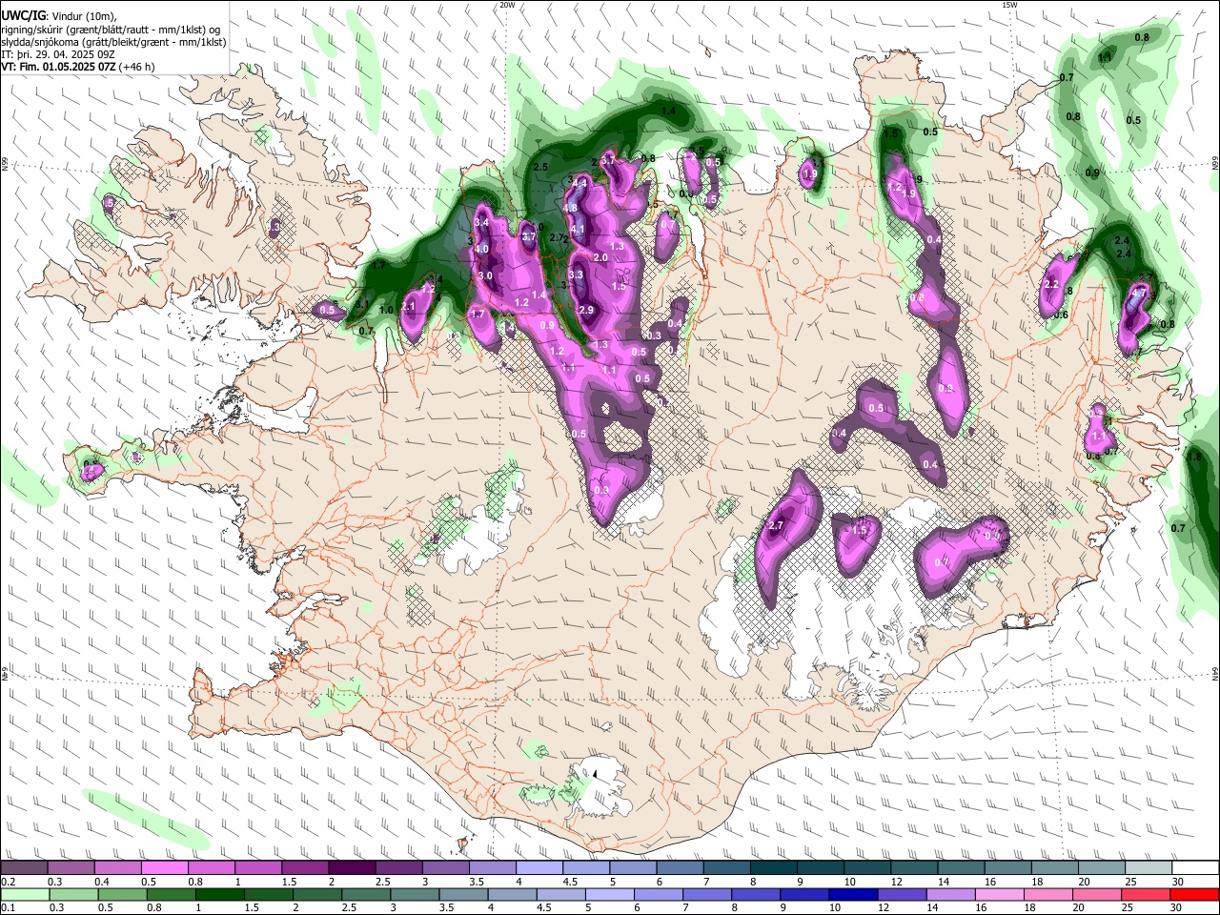
Task: Click the lavender 14–16 swatch in bottom legend row
Action: pos(949,894)
